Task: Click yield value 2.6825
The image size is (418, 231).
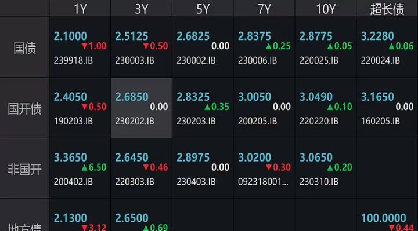Action: click(193, 36)
